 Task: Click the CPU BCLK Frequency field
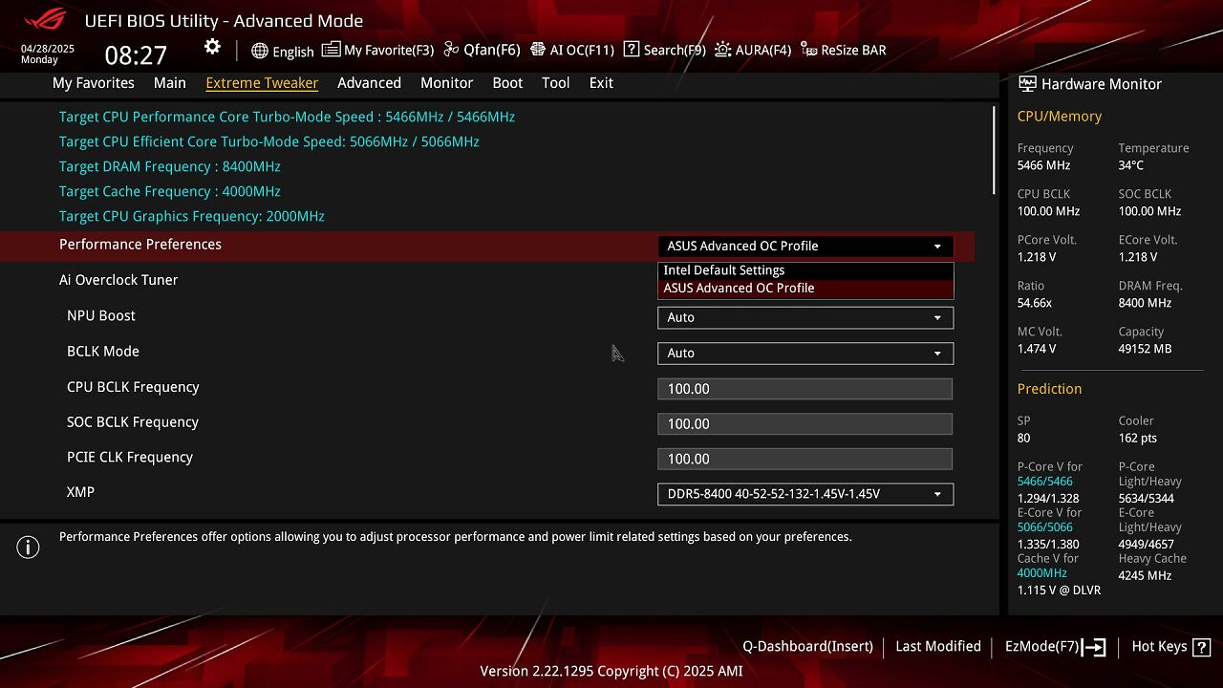[x=805, y=389]
